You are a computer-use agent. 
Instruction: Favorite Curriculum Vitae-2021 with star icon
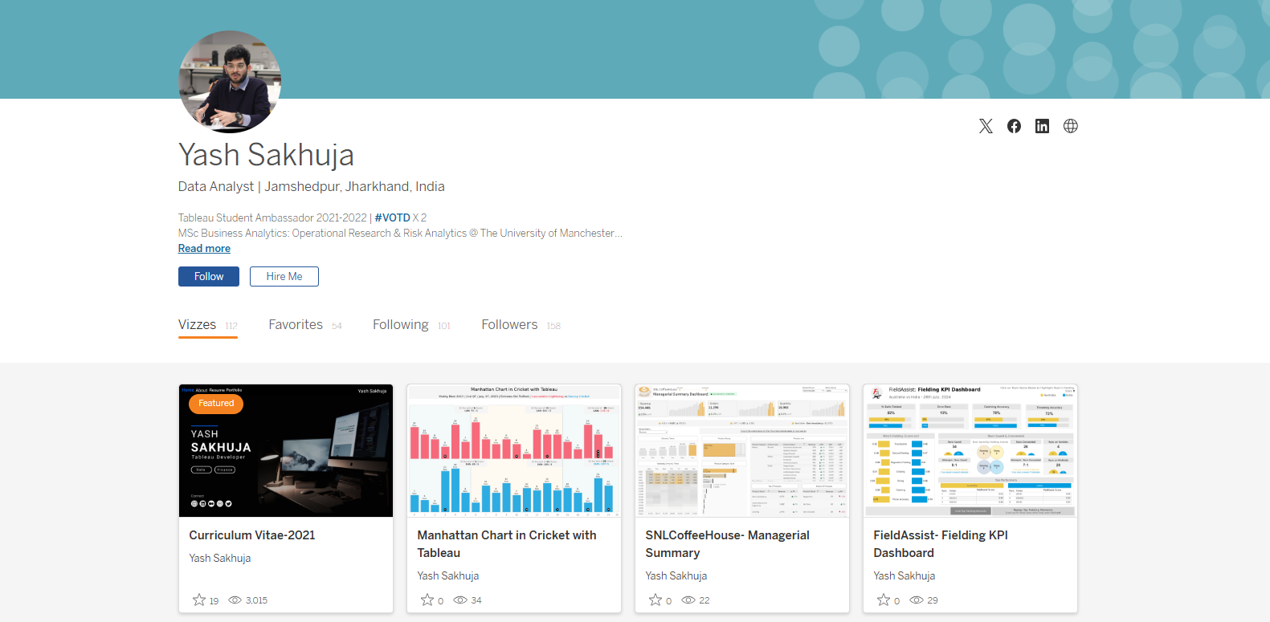tap(199, 600)
